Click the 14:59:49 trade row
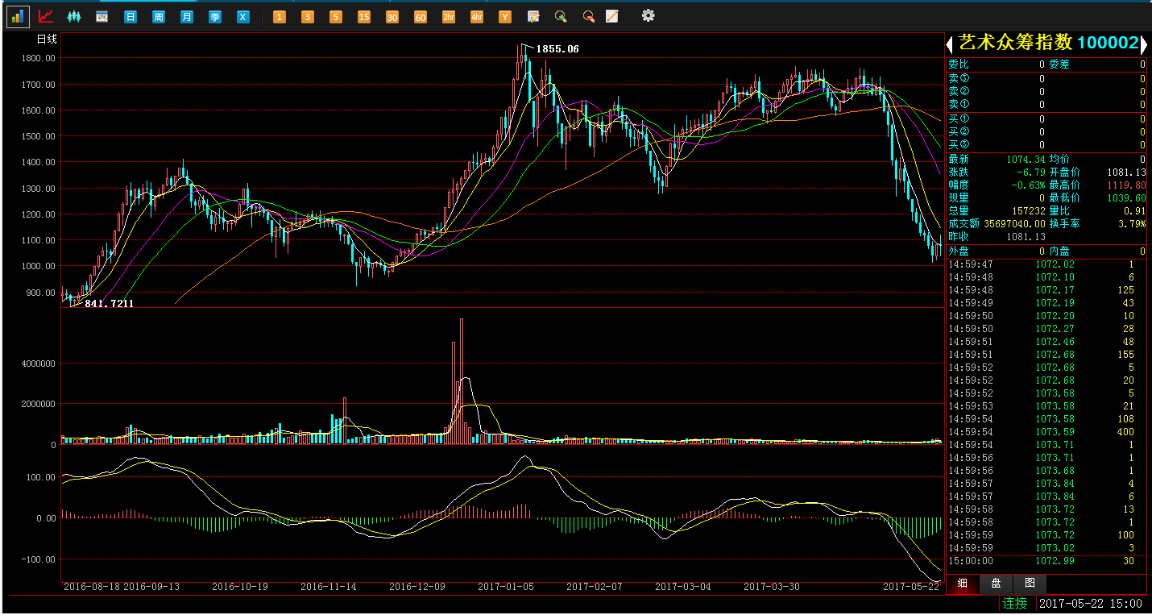The height and width of the screenshot is (615, 1152). [1046, 303]
